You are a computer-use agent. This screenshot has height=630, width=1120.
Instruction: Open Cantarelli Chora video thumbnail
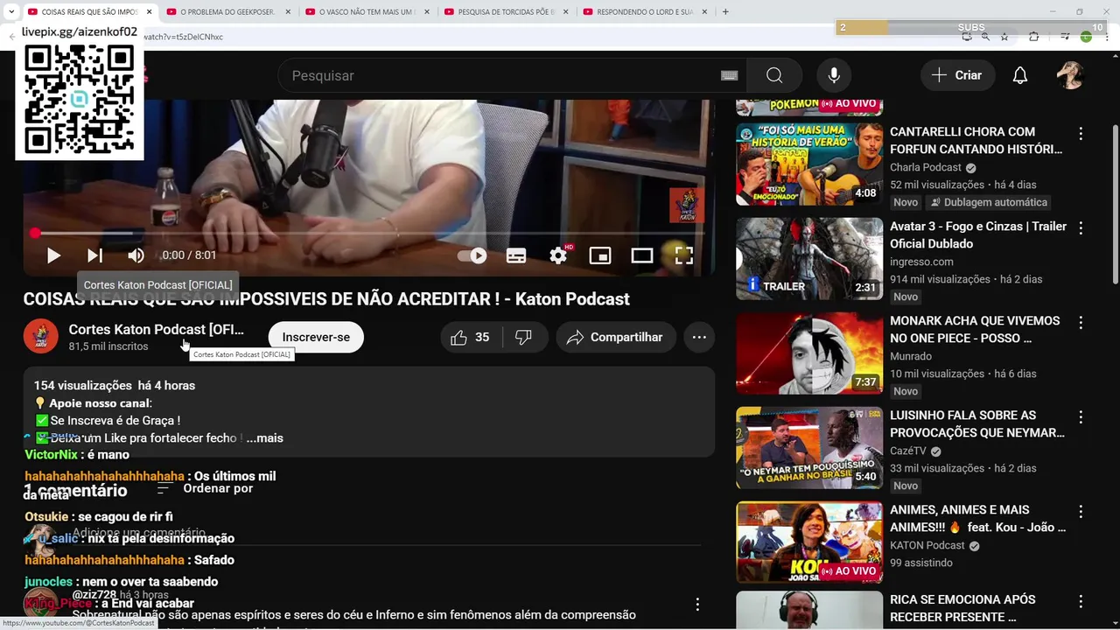click(809, 164)
